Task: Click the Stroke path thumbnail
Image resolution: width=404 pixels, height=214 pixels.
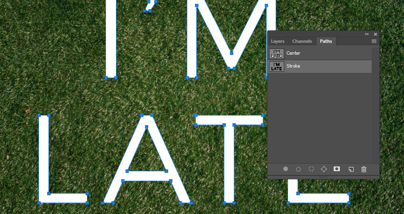Action: [x=277, y=67]
